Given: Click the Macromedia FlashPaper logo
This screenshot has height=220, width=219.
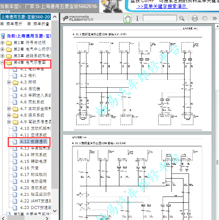Looking at the screenshot, I should pyautogui.click(x=78, y=18).
